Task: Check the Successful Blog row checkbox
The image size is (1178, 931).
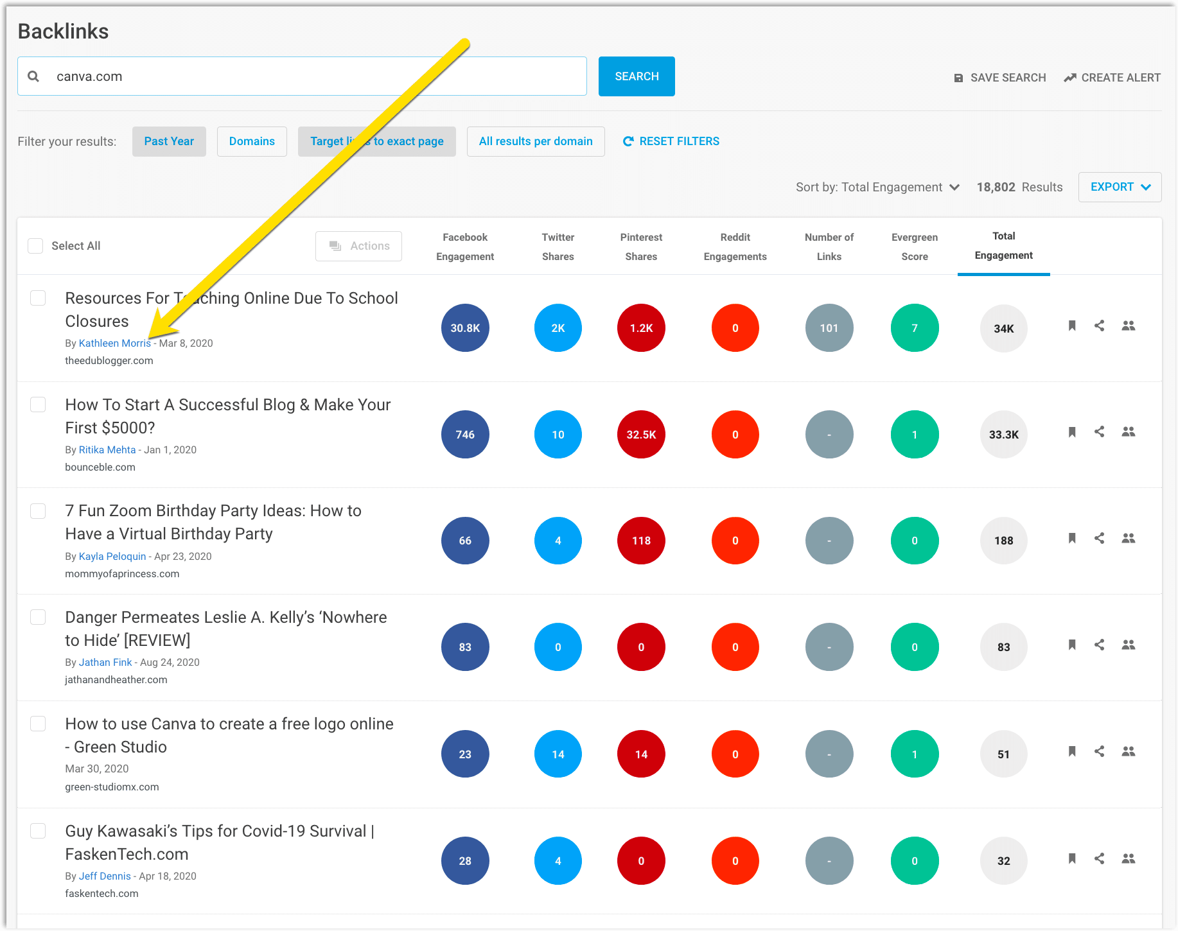Action: click(x=38, y=405)
